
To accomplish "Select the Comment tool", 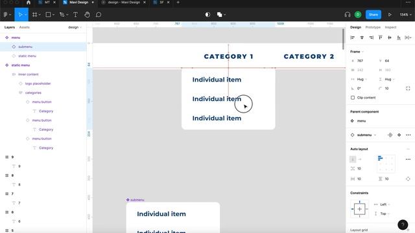I will pyautogui.click(x=99, y=15).
